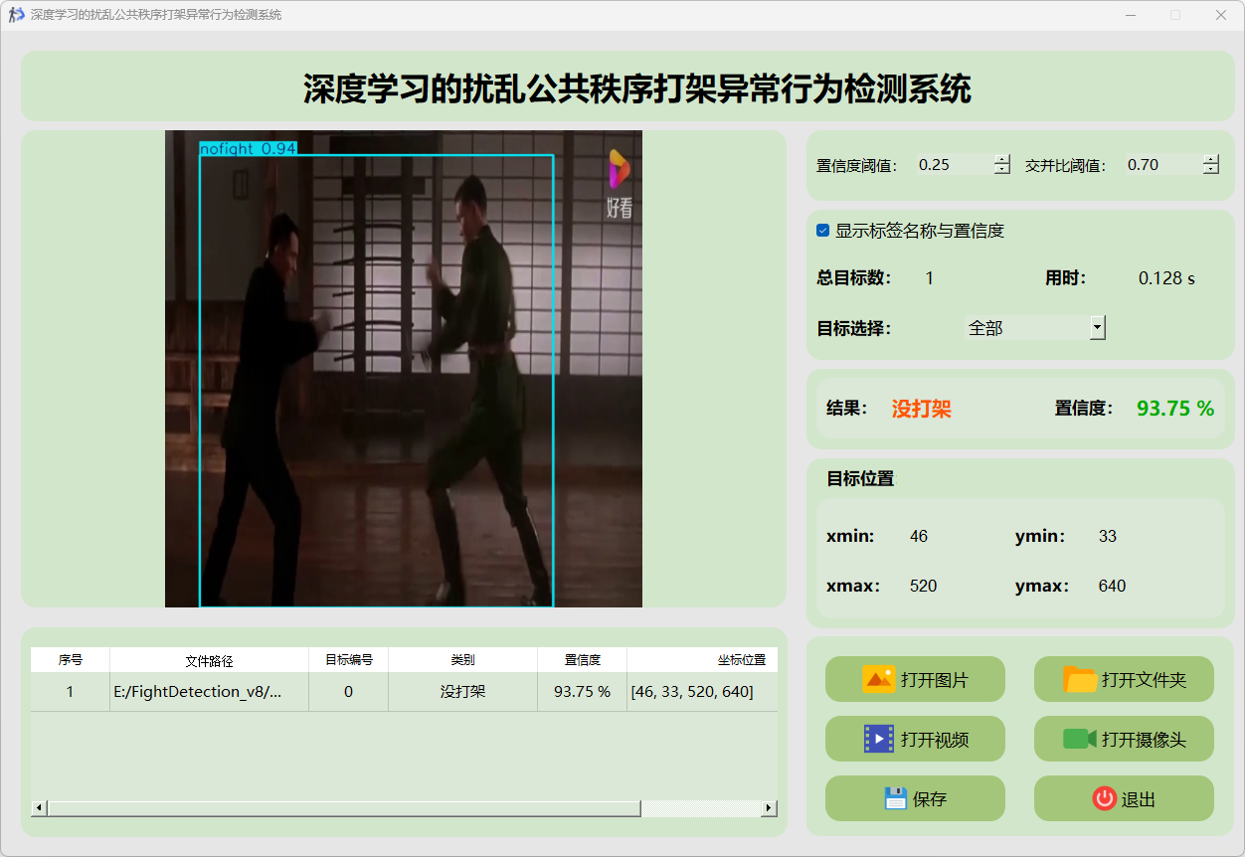Viewport: 1245px width, 857px height.
Task: Click the red power icon for 退出
Action: (1105, 798)
